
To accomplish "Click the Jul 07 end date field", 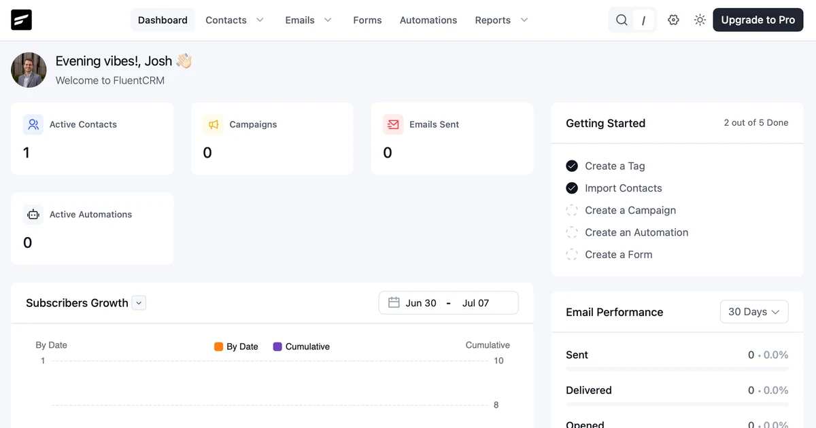I will click(x=475, y=303).
